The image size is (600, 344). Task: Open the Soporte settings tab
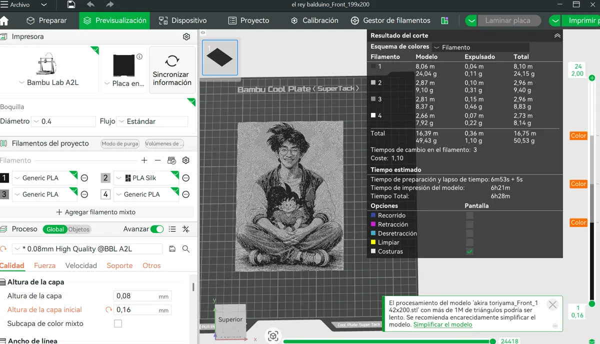pyautogui.click(x=119, y=265)
